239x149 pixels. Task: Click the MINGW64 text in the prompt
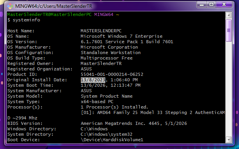(104, 14)
